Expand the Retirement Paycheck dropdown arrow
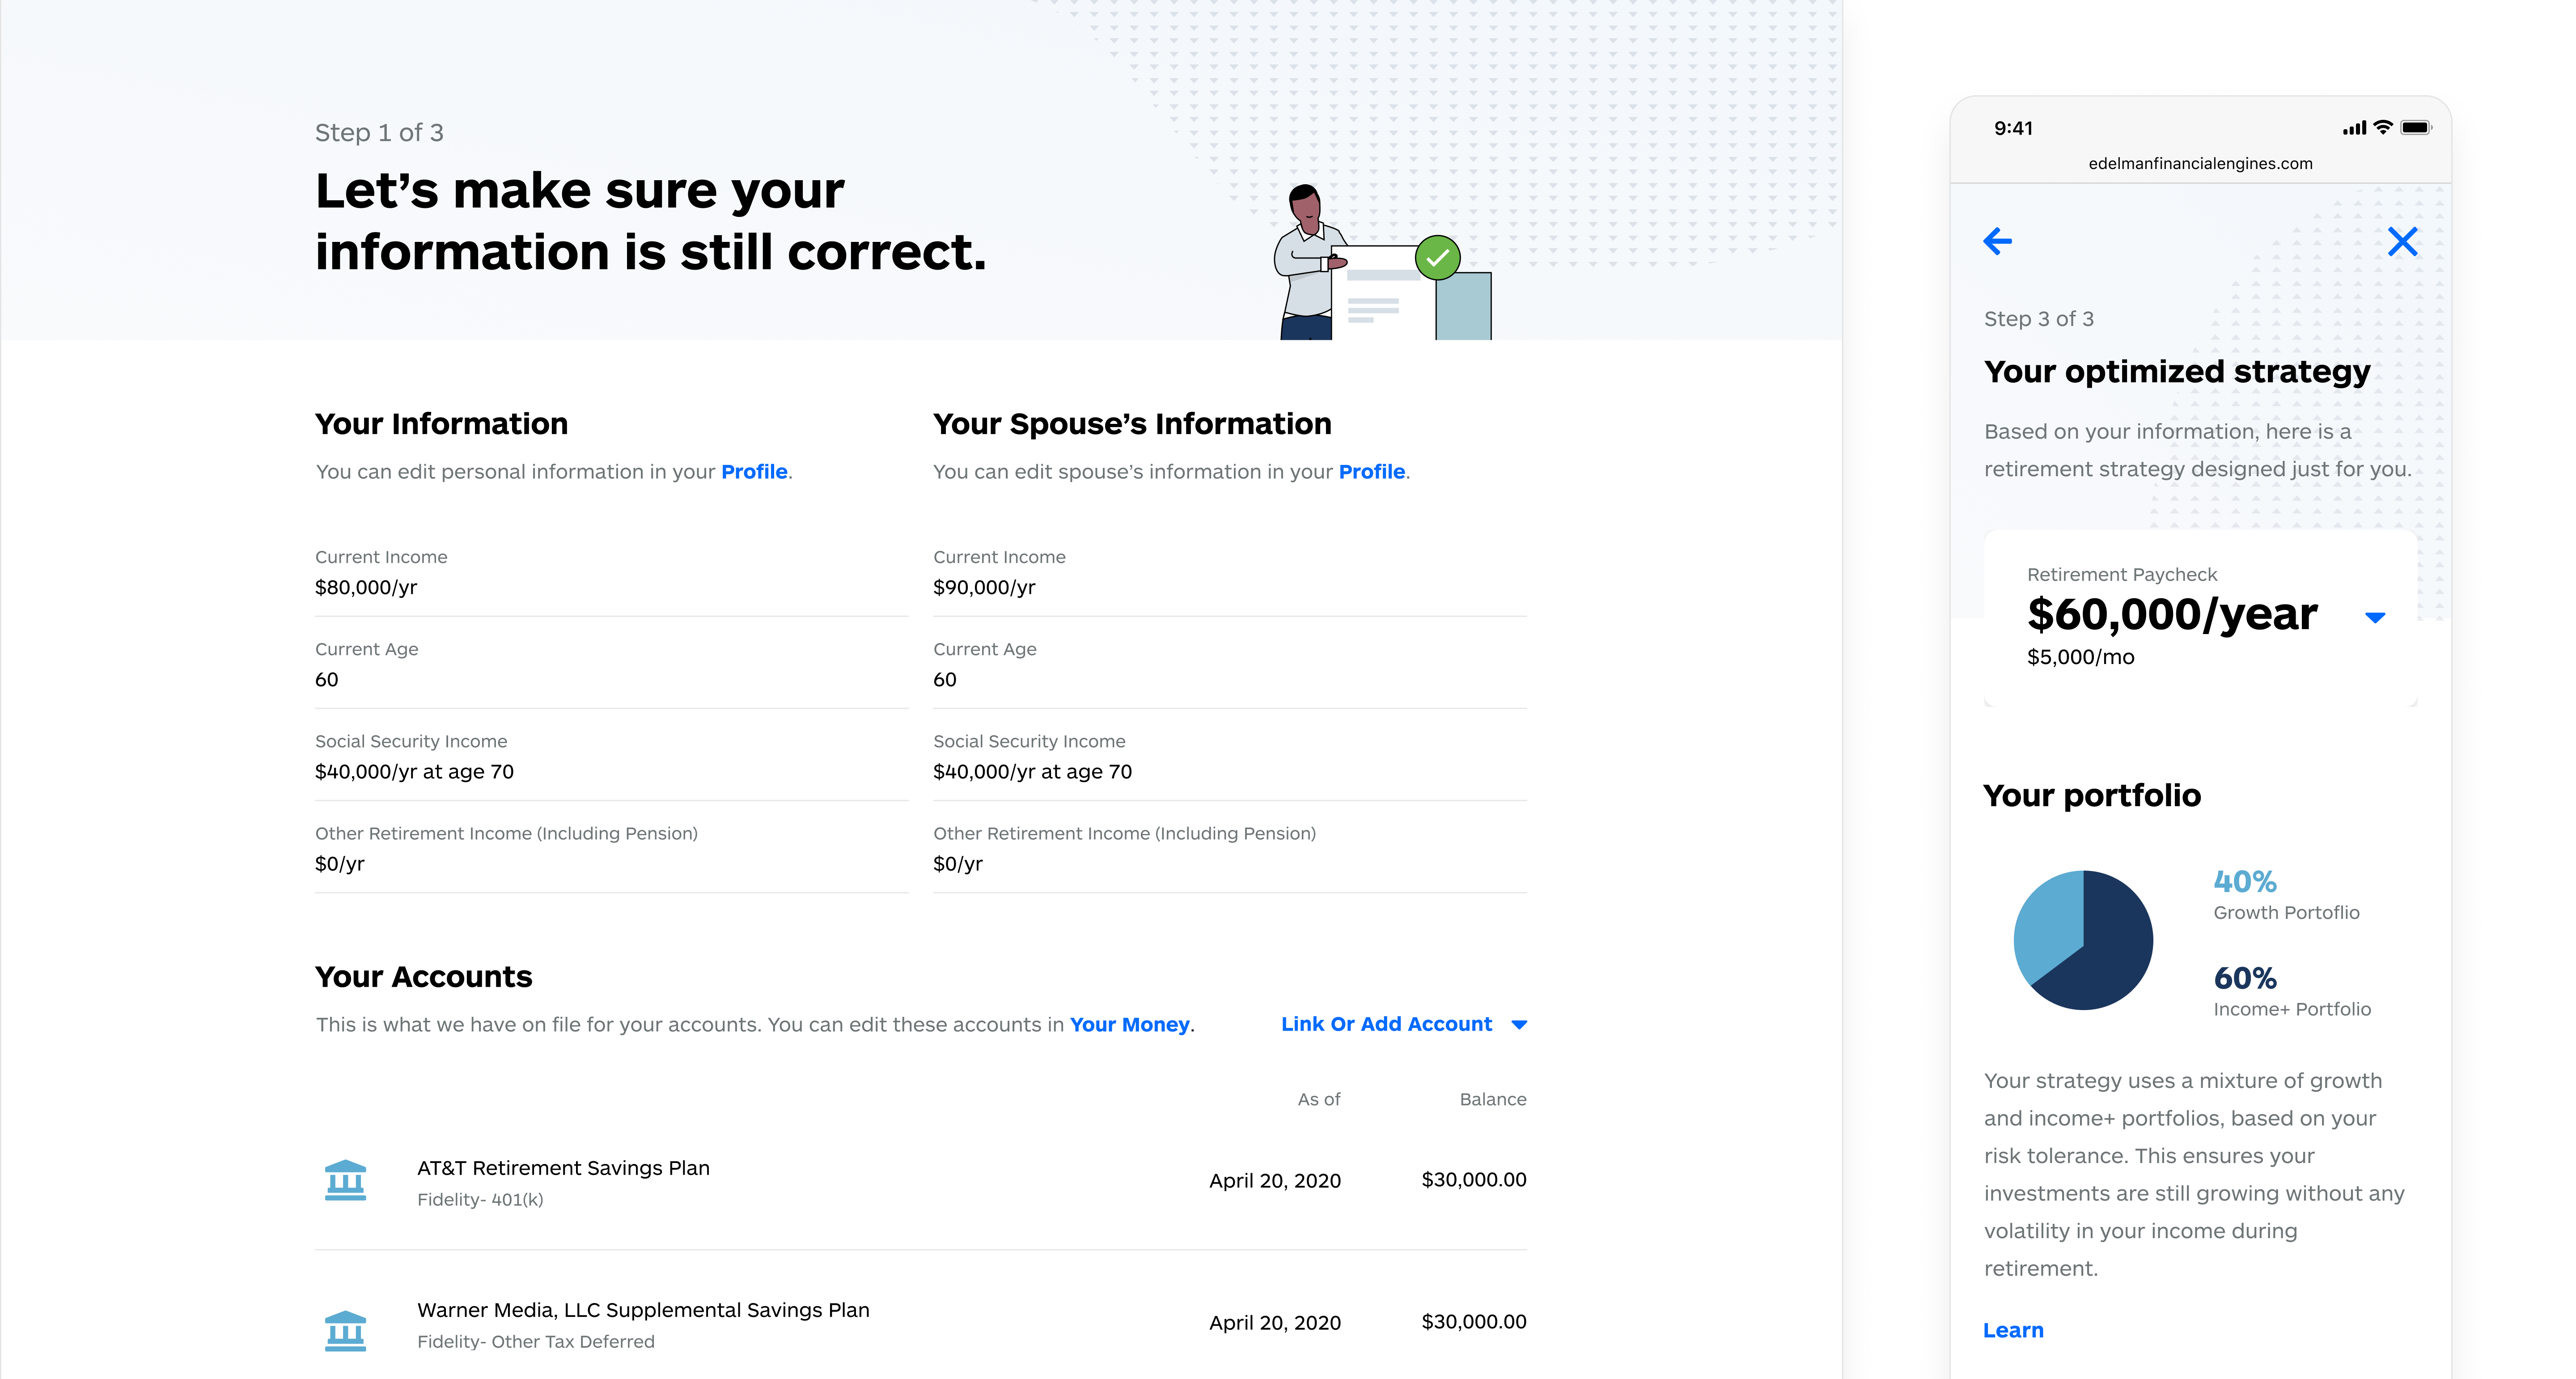 [2375, 617]
